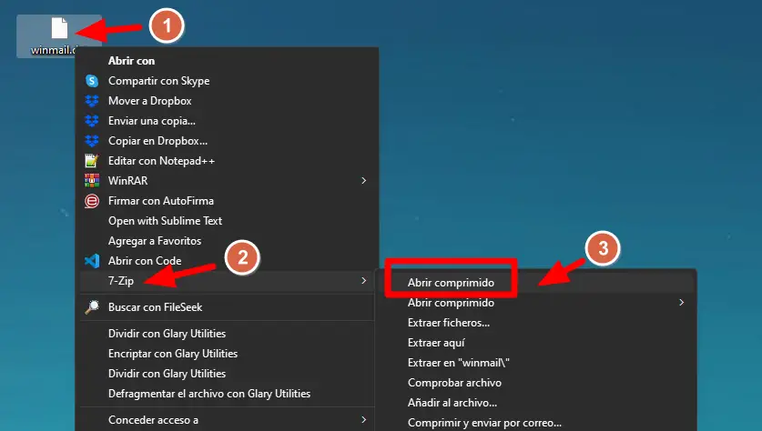Expand the WinRAR submenu arrow
Image resolution: width=762 pixels, height=431 pixels.
[x=363, y=181]
